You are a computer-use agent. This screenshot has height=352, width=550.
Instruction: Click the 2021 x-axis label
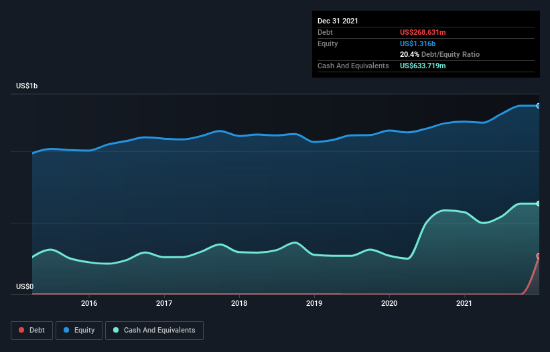point(464,303)
